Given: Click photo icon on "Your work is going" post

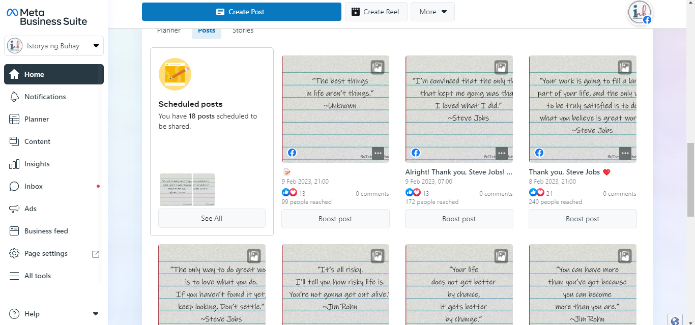Looking at the screenshot, I should [625, 67].
